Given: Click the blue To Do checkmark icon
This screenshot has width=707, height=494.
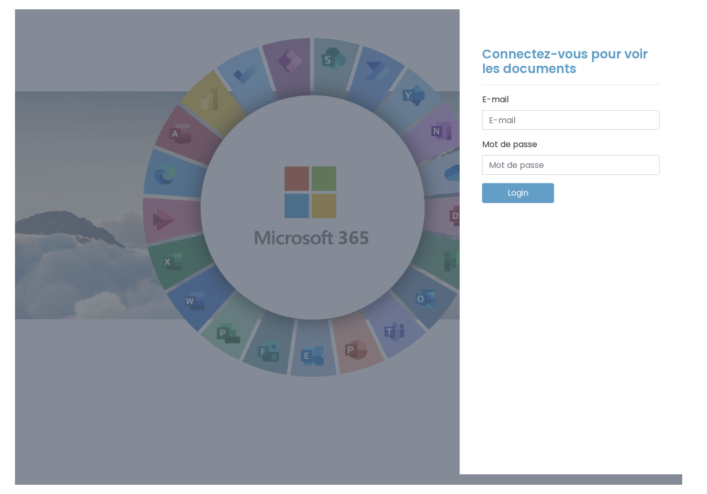Looking at the screenshot, I should click(246, 74).
